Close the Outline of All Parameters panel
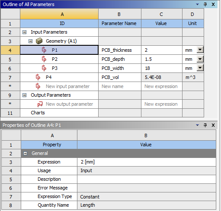Image resolution: width=221 pixels, height=211 pixels. tap(213, 4)
